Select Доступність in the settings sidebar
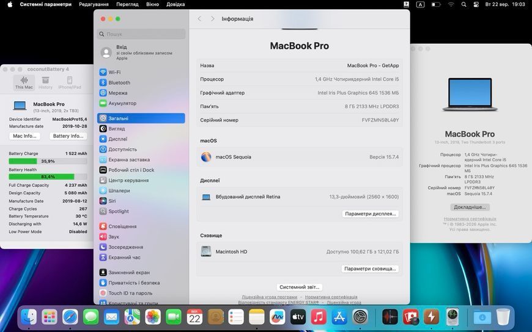Image resolution: width=532 pixels, height=332 pixels. point(141,150)
